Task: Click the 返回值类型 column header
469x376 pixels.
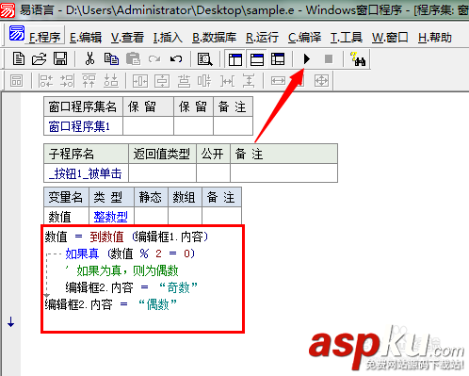Action: pyautogui.click(x=162, y=154)
